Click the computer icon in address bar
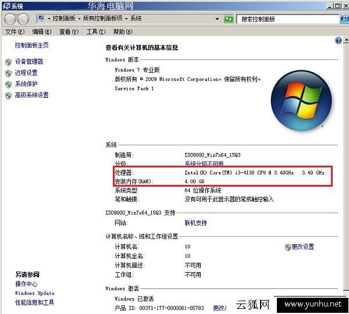This screenshot has height=314, width=349. click(x=40, y=19)
